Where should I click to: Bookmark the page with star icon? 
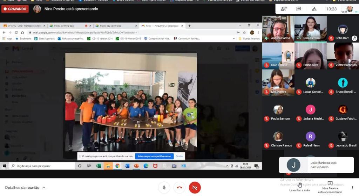(x=244, y=32)
